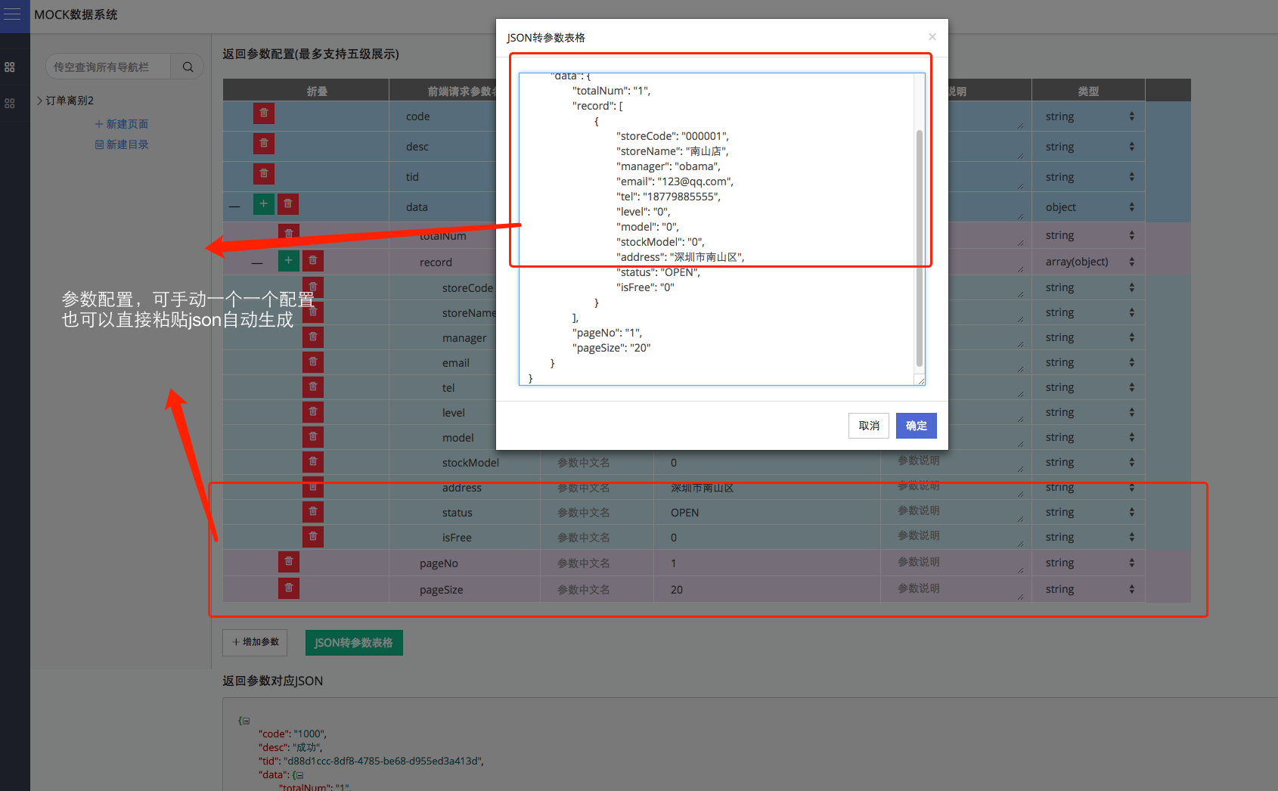Click the 新建目录 link
This screenshot has width=1278, height=791.
coord(122,144)
